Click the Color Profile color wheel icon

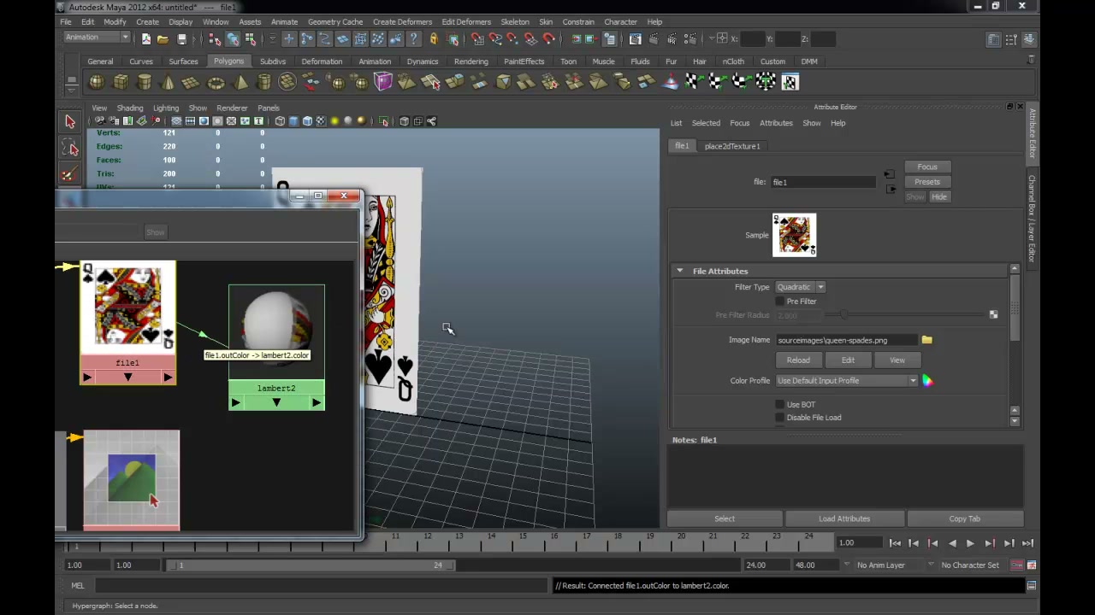(x=927, y=381)
